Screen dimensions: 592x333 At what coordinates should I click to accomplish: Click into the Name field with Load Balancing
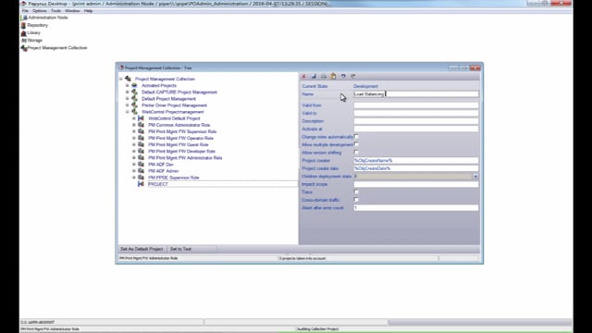tap(416, 94)
